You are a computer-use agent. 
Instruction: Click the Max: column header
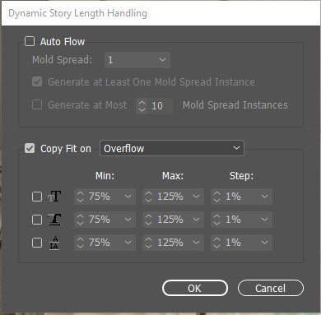click(x=173, y=176)
